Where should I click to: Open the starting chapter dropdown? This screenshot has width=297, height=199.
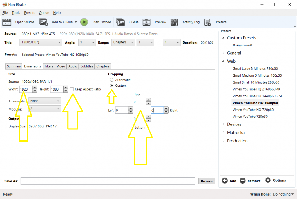(145, 42)
